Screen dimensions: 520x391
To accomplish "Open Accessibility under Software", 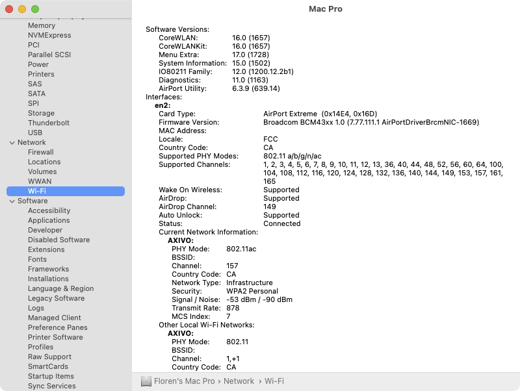I will point(49,210).
